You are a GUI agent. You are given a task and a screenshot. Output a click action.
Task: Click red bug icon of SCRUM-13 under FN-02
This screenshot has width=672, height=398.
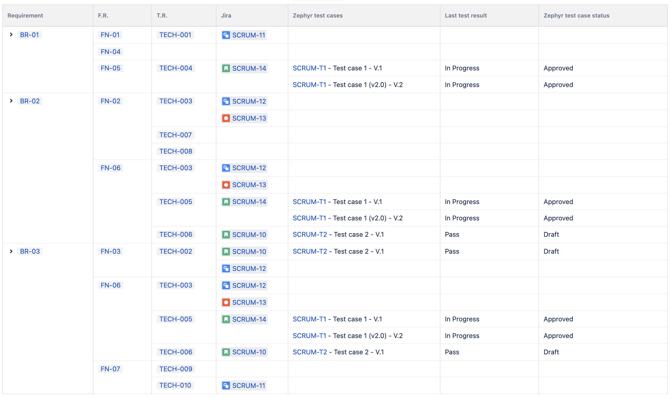pyautogui.click(x=226, y=118)
